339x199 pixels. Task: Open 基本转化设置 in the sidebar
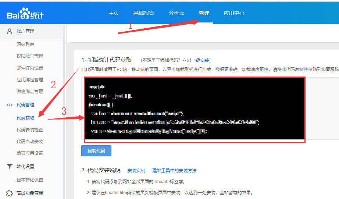tap(30, 180)
